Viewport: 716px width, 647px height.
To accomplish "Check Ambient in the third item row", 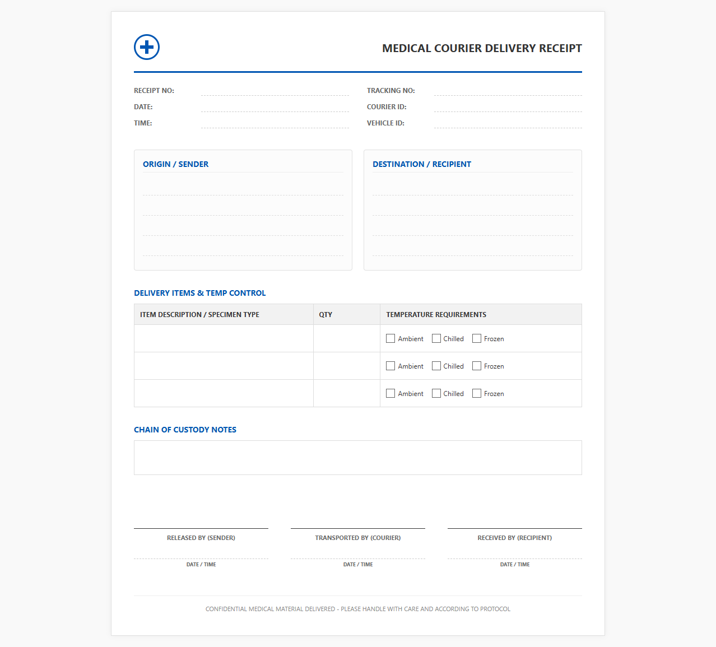I will pos(390,393).
